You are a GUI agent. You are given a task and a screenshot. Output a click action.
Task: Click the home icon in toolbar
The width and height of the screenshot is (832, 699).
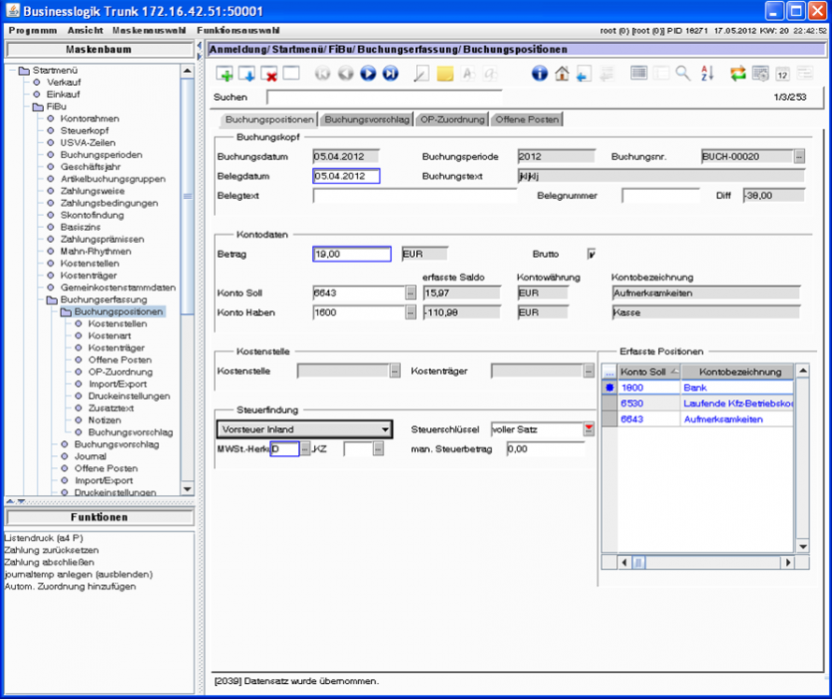point(562,74)
